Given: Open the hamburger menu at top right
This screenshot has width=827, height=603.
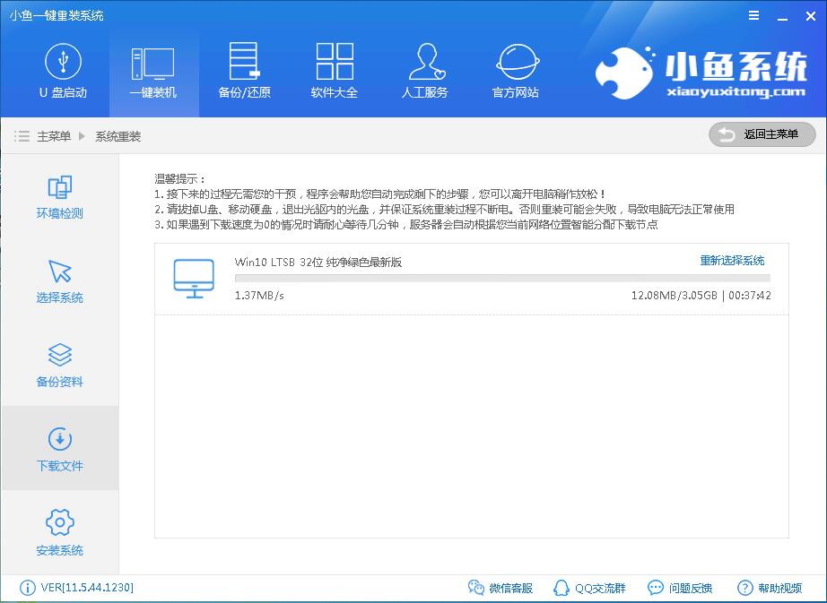Looking at the screenshot, I should [x=753, y=15].
